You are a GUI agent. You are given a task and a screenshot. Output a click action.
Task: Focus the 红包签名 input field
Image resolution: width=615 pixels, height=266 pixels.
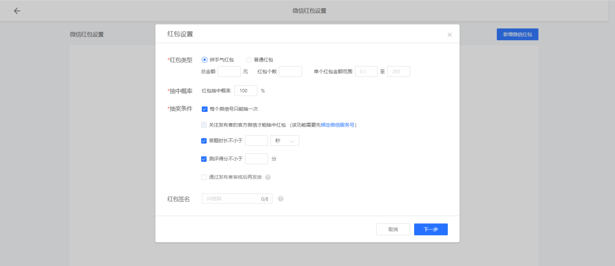point(237,199)
